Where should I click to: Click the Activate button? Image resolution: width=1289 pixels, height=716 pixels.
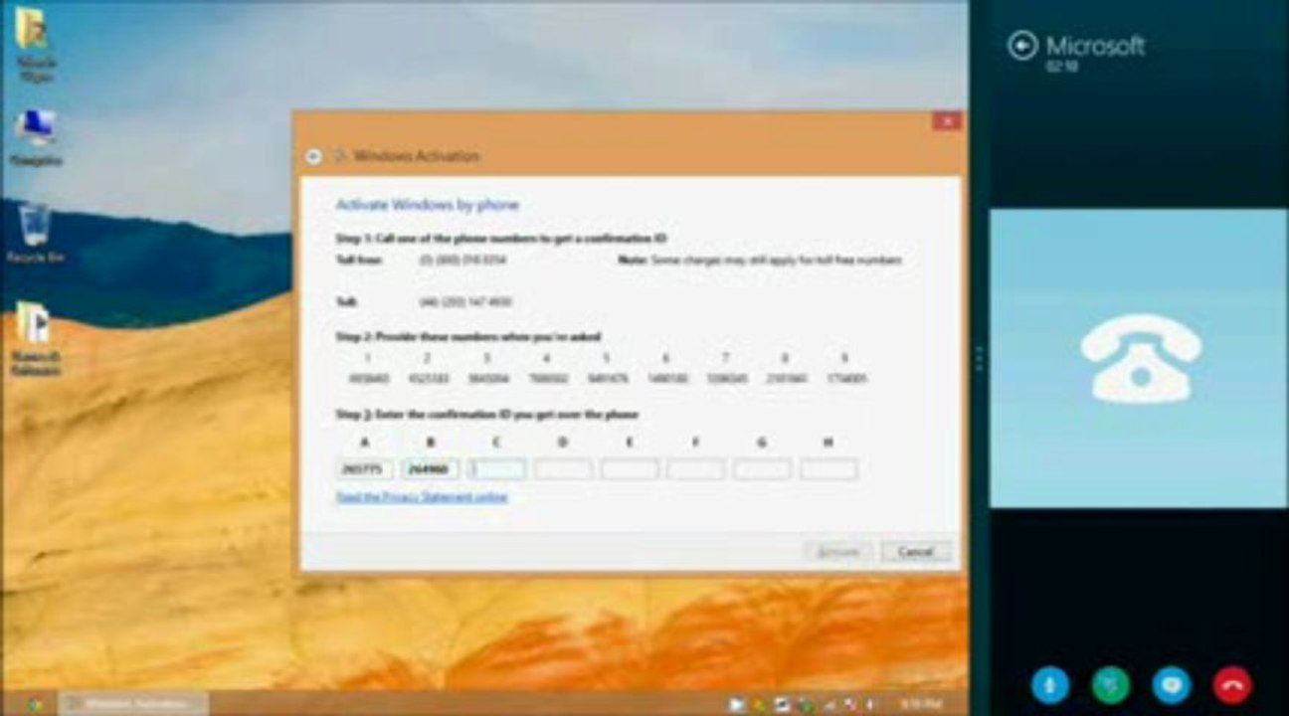coord(838,551)
